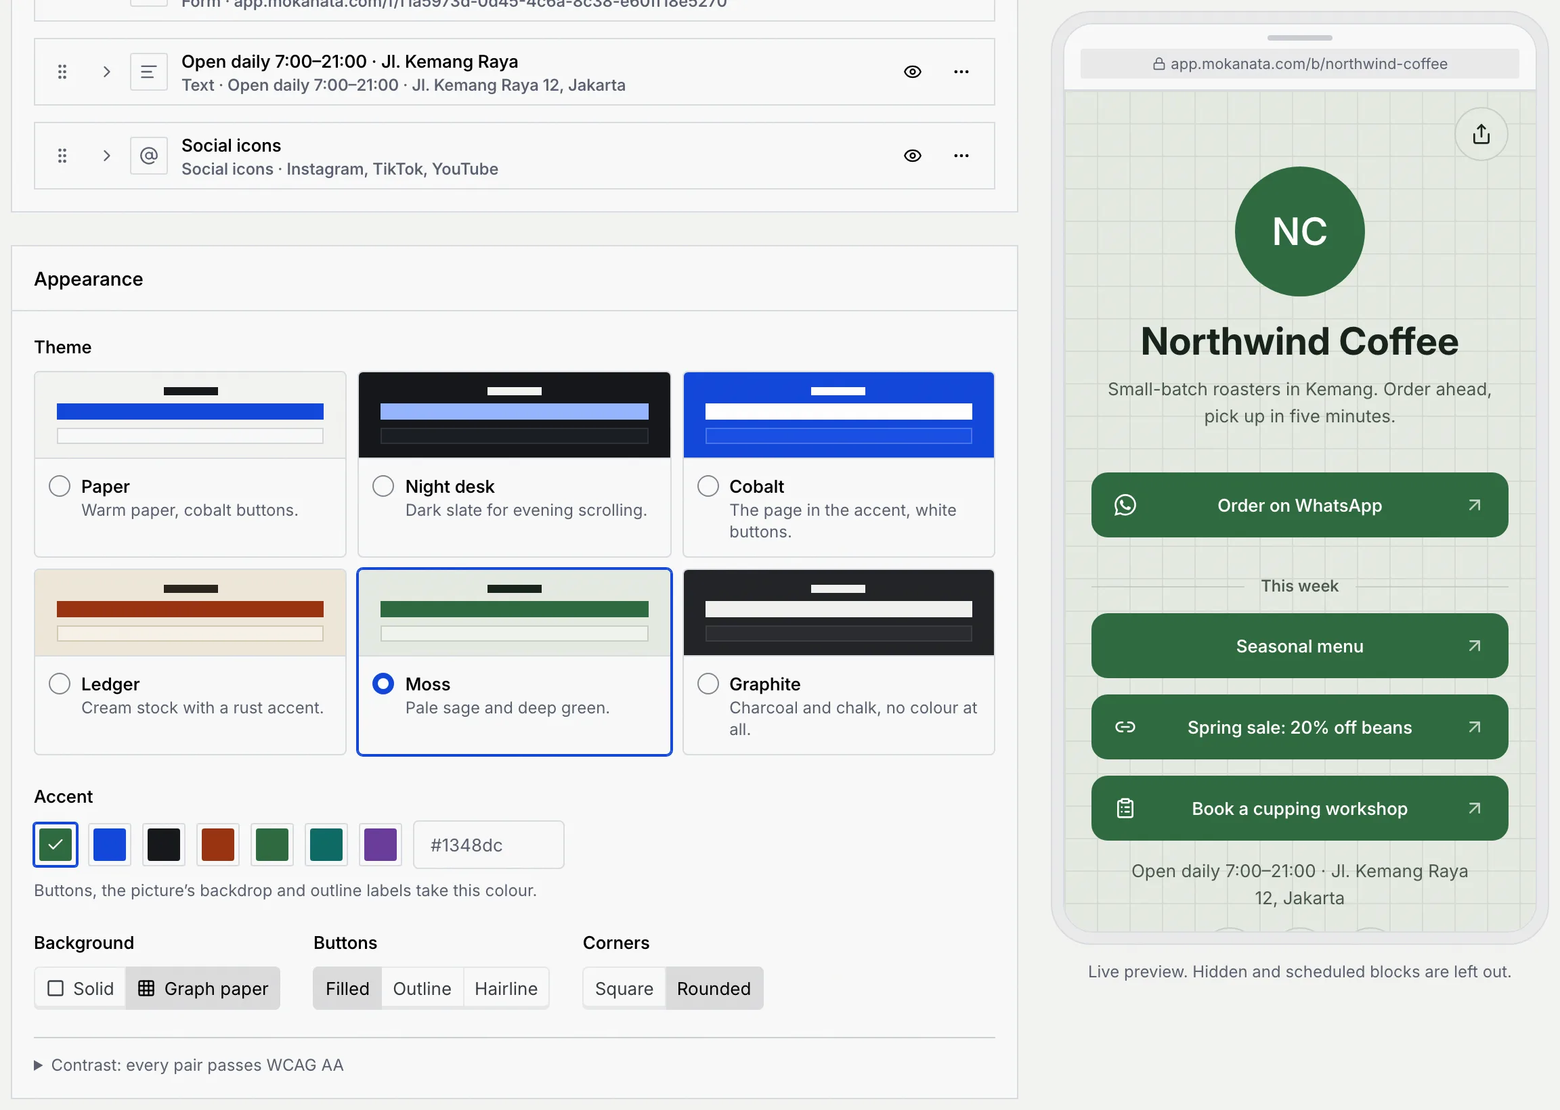Viewport: 1560px width, 1110px height.
Task: Expand the Contrast WCAG AA details
Action: tap(189, 1065)
